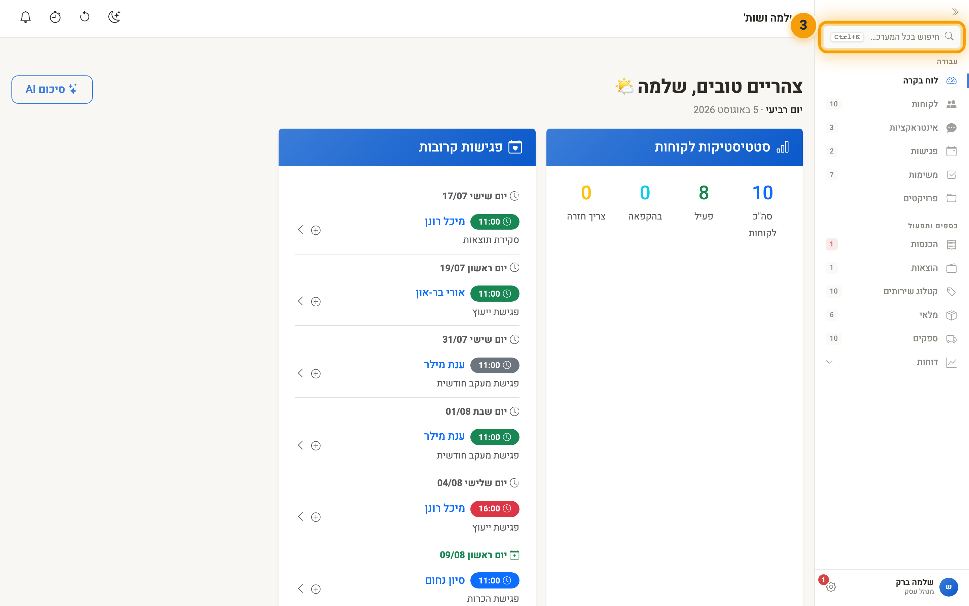Click אורי בר-און client link
The width and height of the screenshot is (969, 606).
point(440,293)
